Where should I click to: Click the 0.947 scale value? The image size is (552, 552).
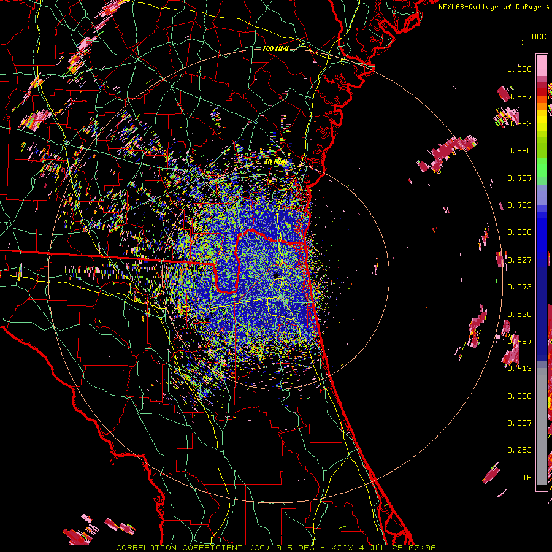coord(519,96)
